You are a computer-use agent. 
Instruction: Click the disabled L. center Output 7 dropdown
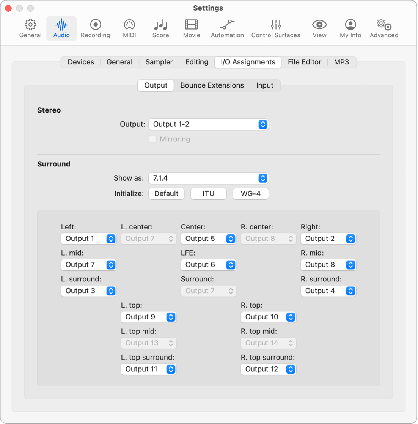tap(149, 239)
